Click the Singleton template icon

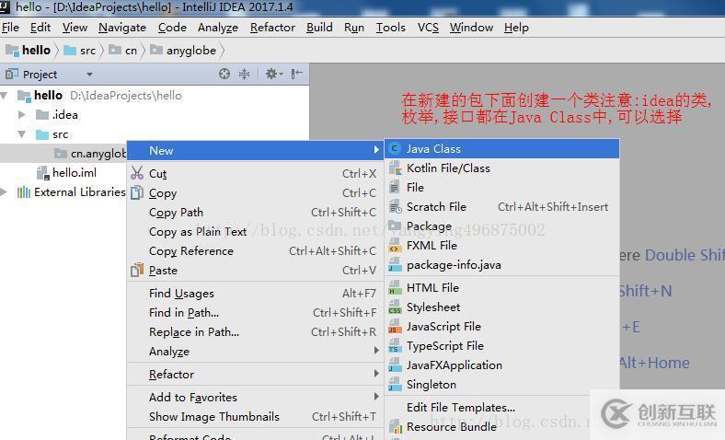tap(395, 385)
